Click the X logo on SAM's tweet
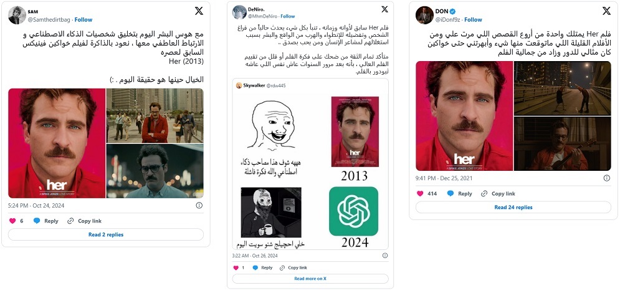Image resolution: width=620 pixels, height=293 pixels. [x=199, y=11]
